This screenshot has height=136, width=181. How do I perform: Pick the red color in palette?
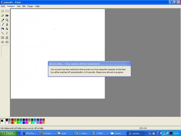[x=13, y=123]
